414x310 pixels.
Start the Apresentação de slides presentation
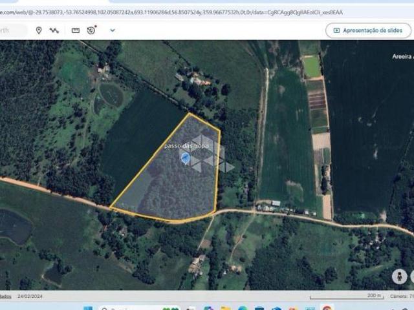(368, 30)
